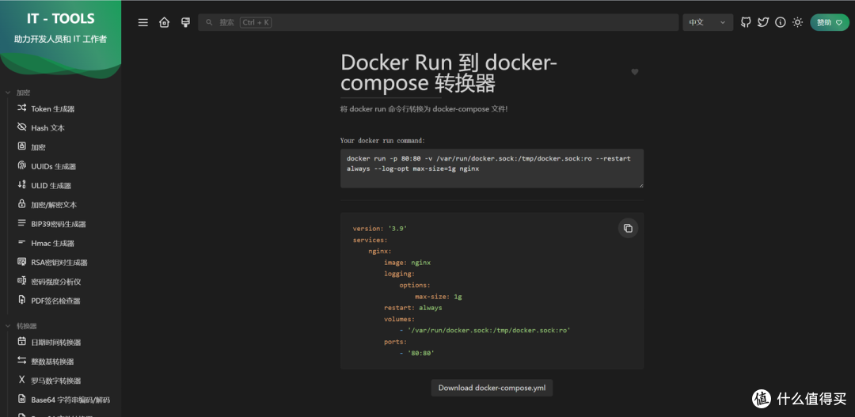The width and height of the screenshot is (855, 417).
Task: Open the About info icon
Action: click(x=781, y=22)
